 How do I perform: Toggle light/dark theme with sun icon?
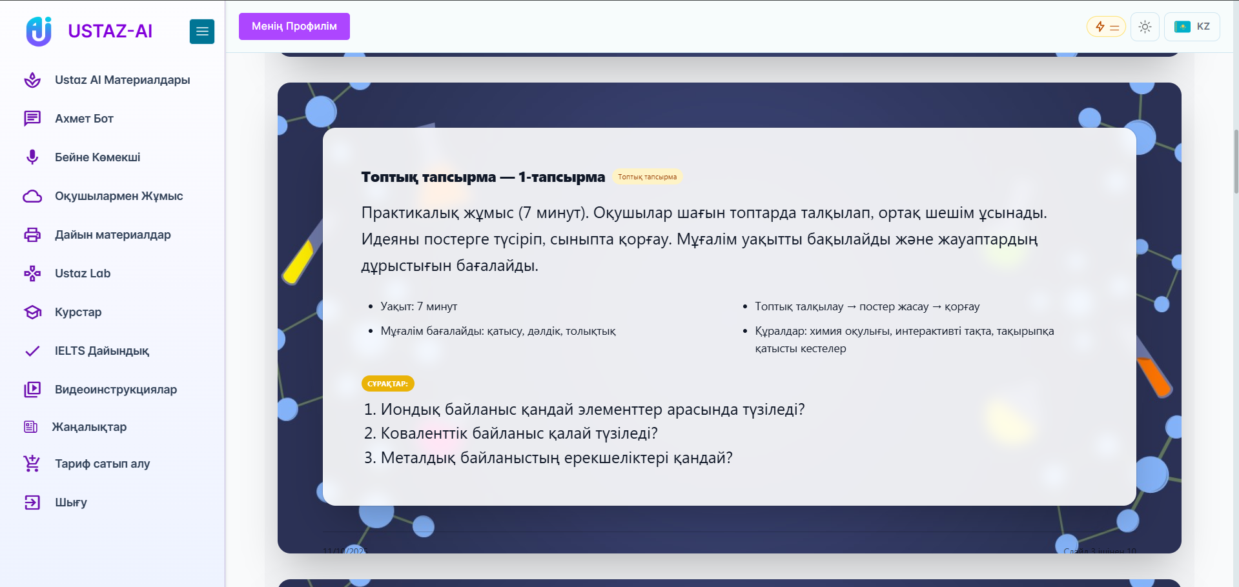pyautogui.click(x=1145, y=26)
